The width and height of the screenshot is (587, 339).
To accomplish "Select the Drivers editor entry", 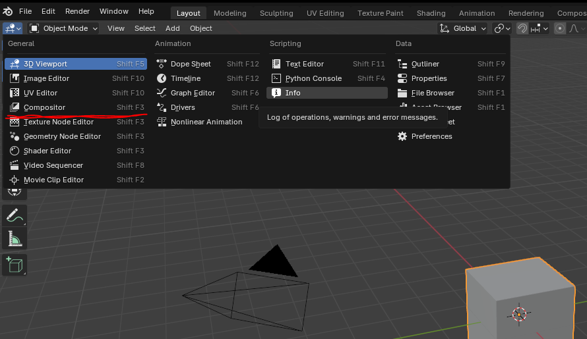I will point(207,107).
